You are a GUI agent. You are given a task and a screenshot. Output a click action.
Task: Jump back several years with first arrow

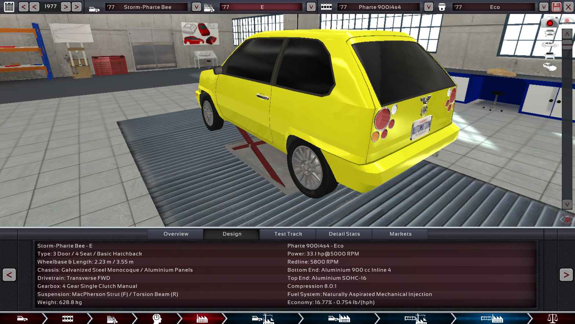coord(23,7)
